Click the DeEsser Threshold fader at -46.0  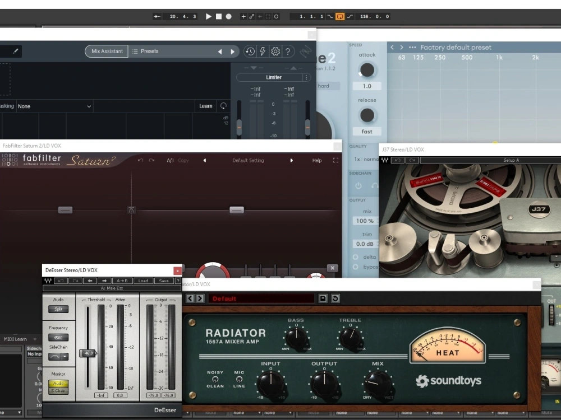click(x=88, y=353)
